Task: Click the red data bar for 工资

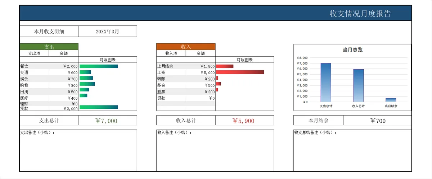Action: (x=240, y=72)
